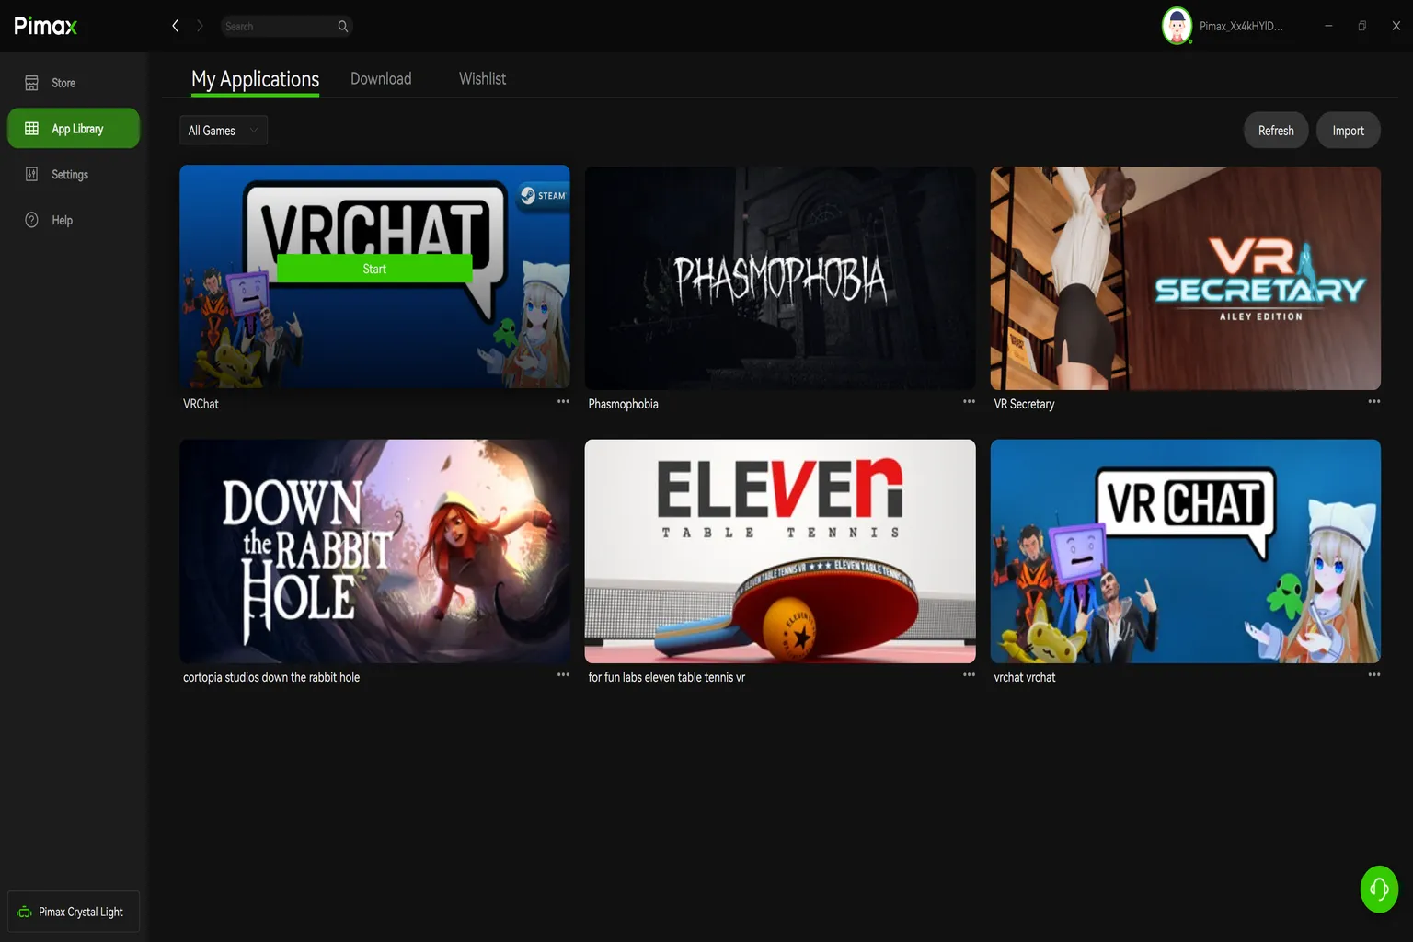Open Settings from the sidebar
The width and height of the screenshot is (1413, 942).
pyautogui.click(x=74, y=174)
